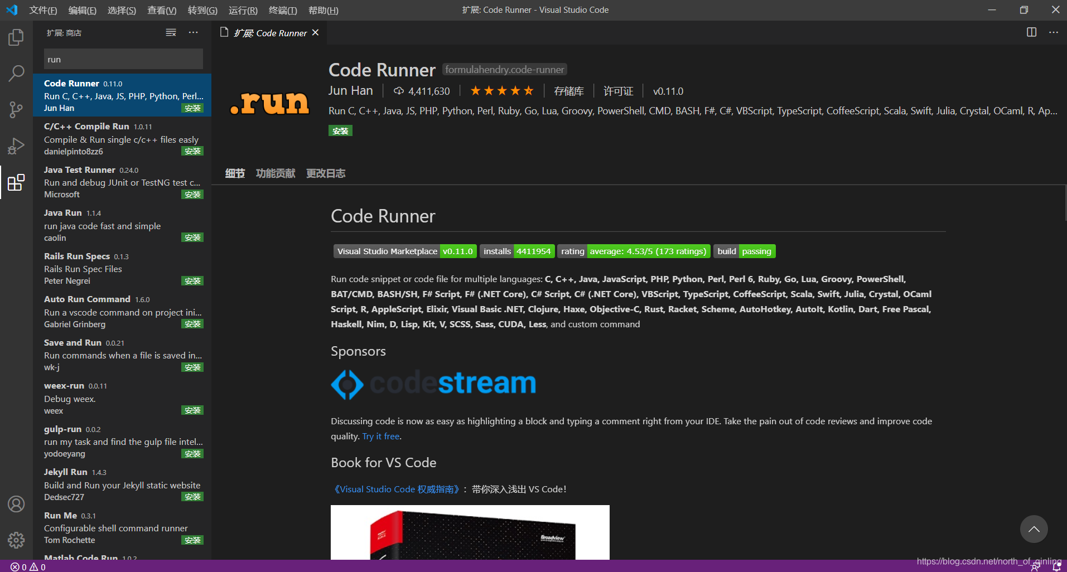Install Run Me extension
1067x572 pixels.
pos(192,540)
